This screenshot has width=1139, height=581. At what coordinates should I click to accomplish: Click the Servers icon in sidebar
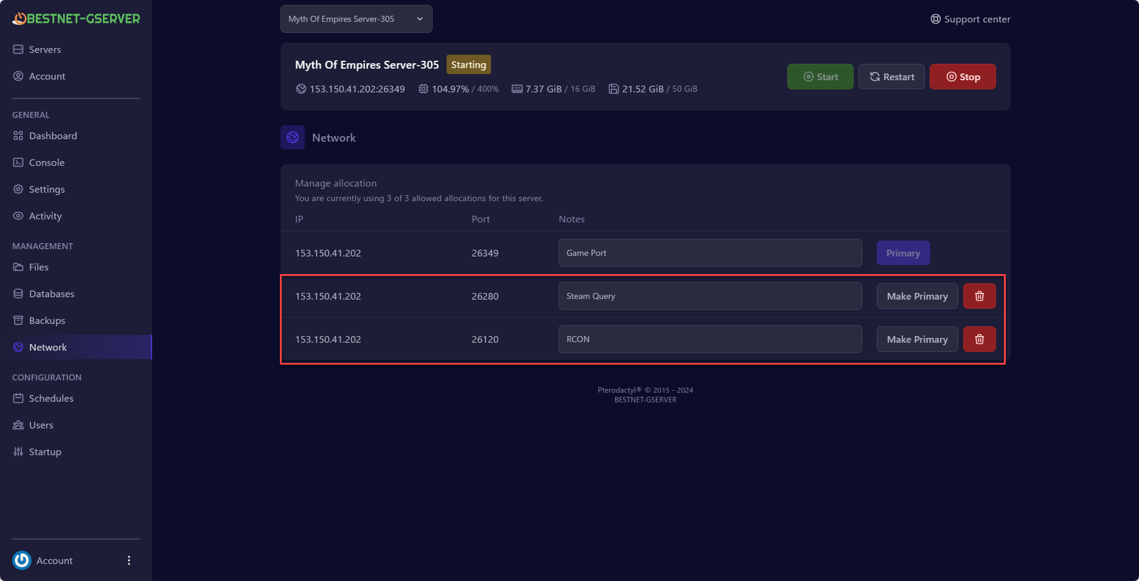click(x=18, y=49)
